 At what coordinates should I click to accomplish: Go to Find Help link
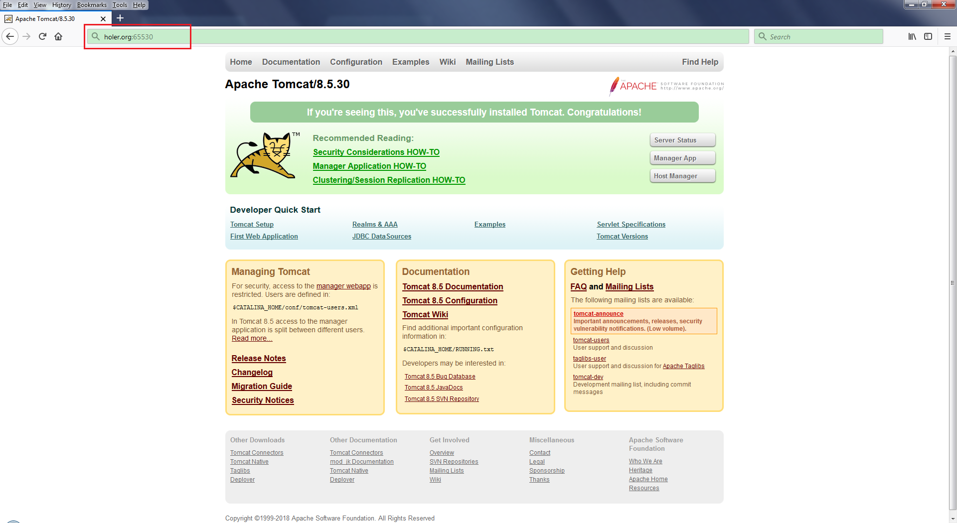tap(700, 62)
